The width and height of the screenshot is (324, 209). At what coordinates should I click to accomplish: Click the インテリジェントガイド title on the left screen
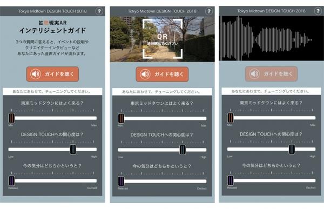click(x=52, y=31)
